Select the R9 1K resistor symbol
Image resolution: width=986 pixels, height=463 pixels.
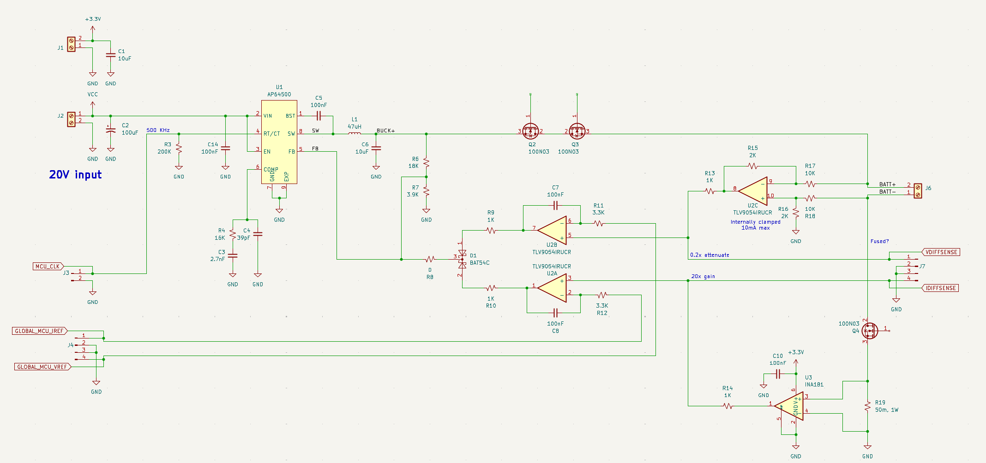[x=491, y=230]
